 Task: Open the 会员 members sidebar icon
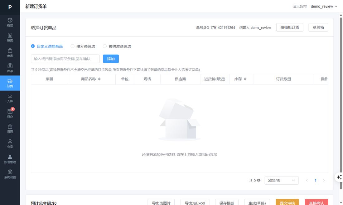point(10,144)
